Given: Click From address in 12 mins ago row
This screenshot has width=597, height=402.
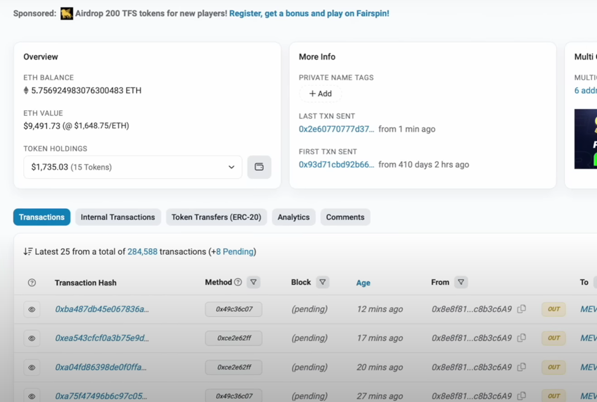Looking at the screenshot, I should [x=471, y=309].
